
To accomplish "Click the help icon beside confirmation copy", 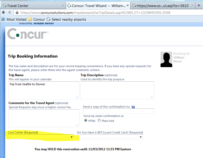I will (133, 107).
